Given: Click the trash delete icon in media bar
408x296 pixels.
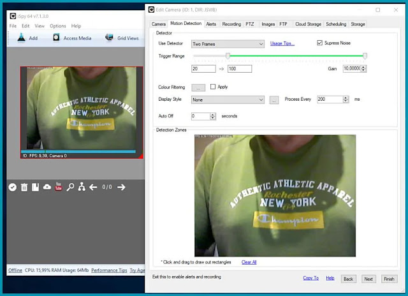Looking at the screenshot, I should tap(24, 187).
